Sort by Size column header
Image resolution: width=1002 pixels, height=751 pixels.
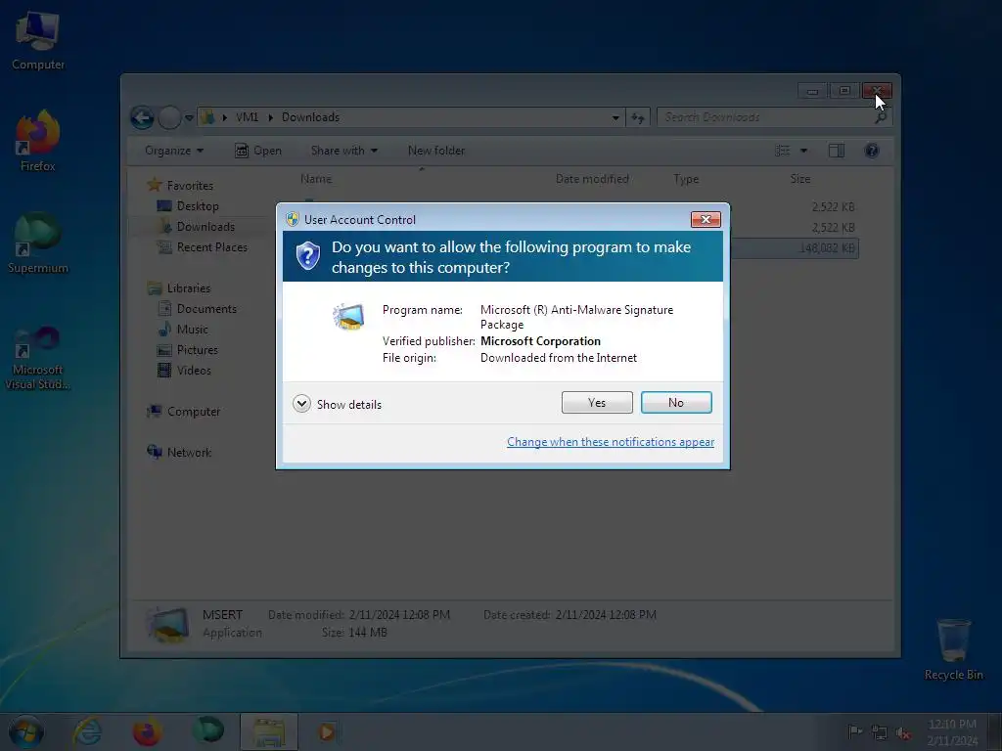(x=800, y=180)
